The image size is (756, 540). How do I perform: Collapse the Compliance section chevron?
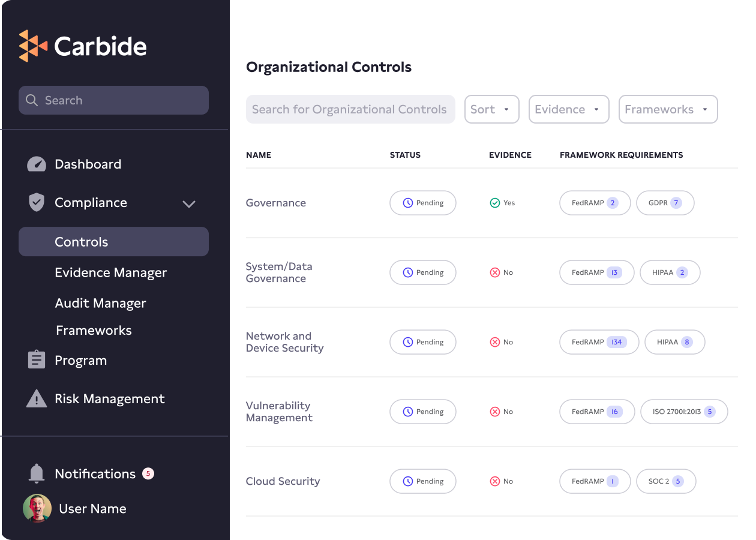[189, 204]
